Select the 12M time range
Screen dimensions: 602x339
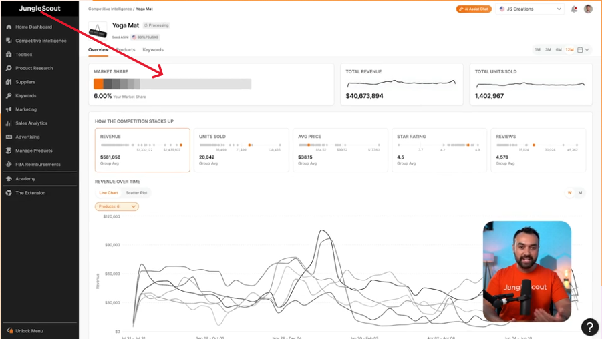click(x=569, y=50)
